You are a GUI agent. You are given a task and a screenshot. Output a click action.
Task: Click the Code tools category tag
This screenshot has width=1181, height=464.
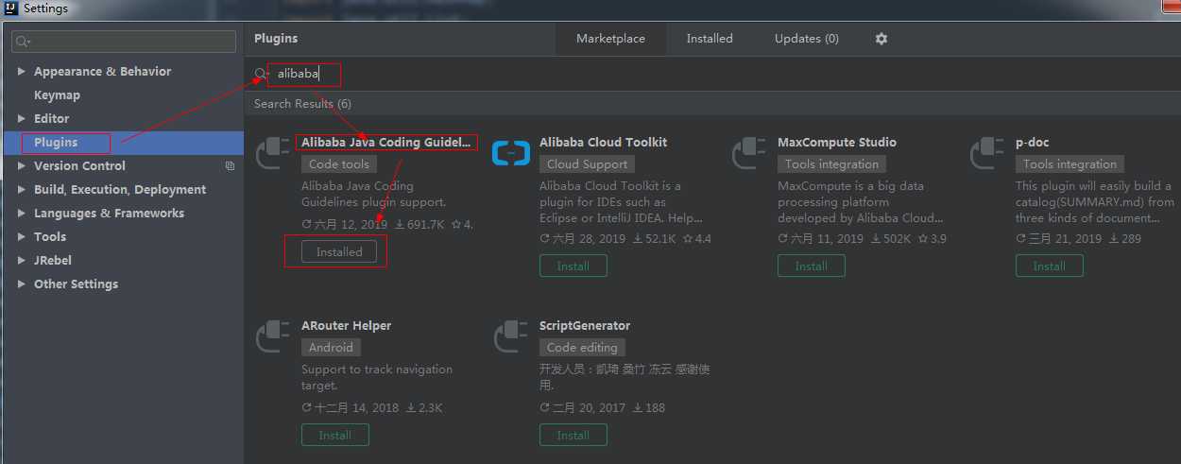point(338,164)
